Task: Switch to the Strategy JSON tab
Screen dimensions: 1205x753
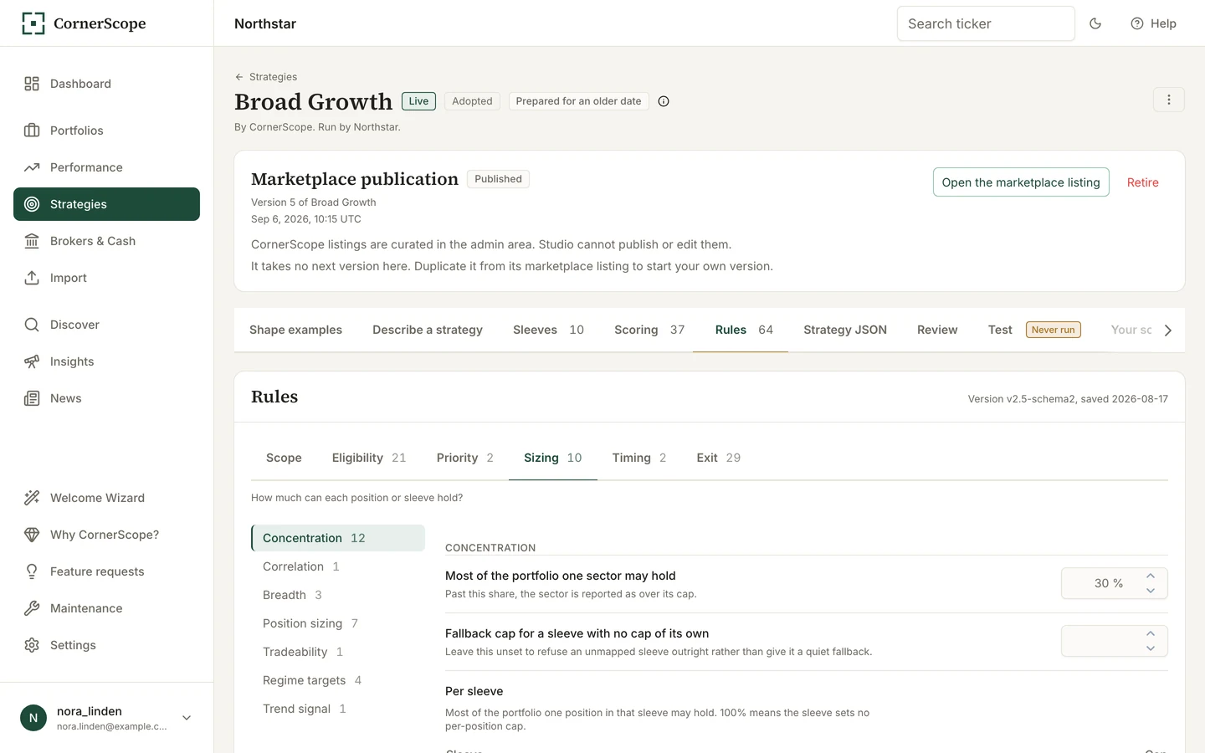Action: coord(845,330)
